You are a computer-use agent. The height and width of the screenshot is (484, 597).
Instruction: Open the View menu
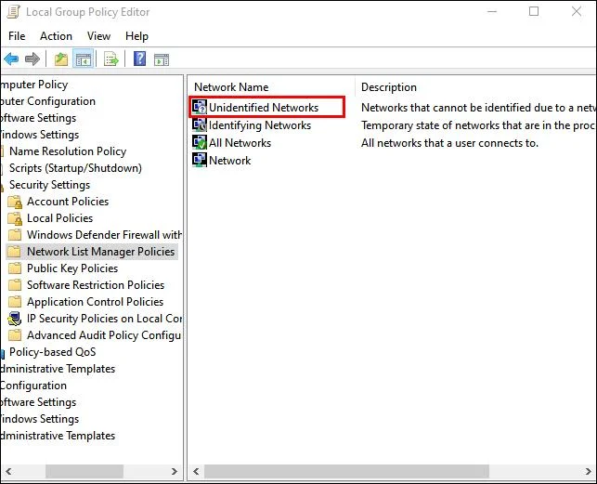point(98,36)
